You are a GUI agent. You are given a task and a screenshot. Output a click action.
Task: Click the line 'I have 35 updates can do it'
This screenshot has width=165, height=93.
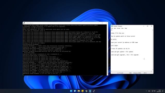pos(120,49)
